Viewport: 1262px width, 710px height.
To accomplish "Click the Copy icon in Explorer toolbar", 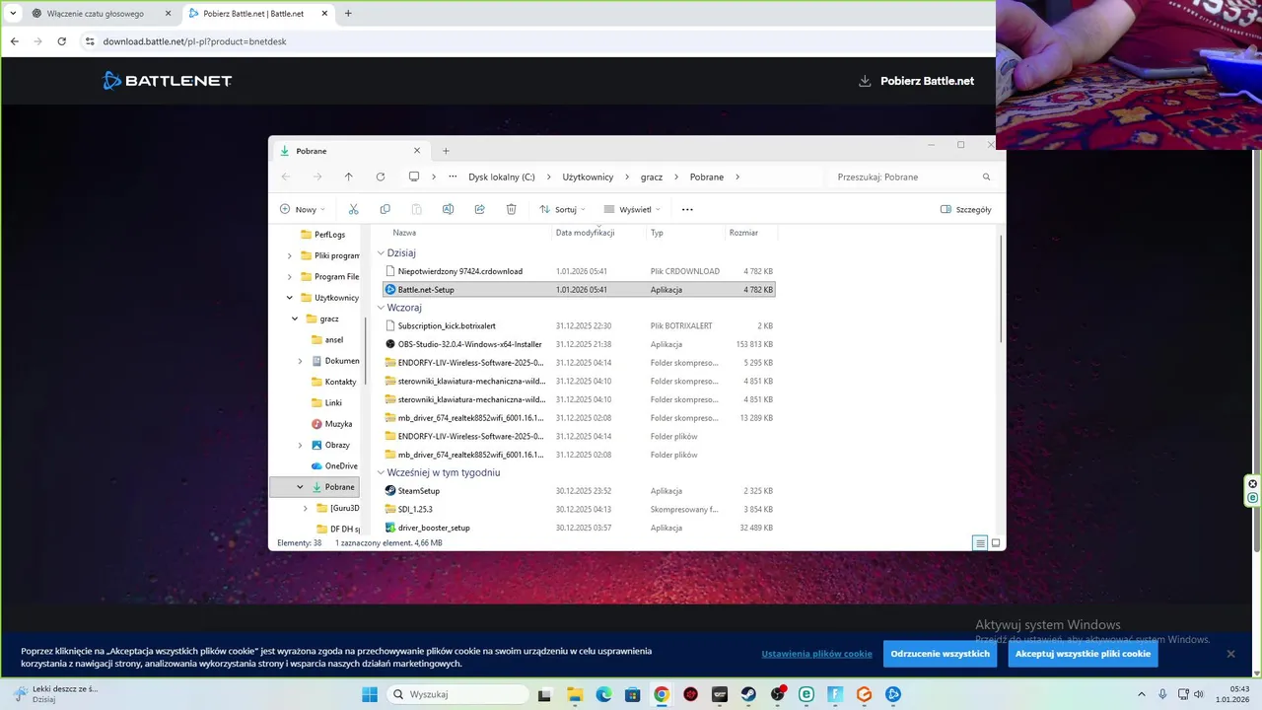I will point(385,209).
